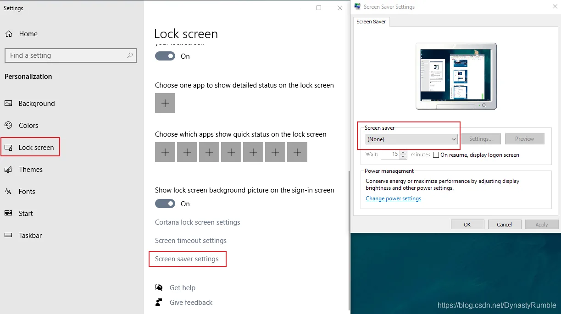Open the Colors palette icon
561x314 pixels.
(x=8, y=126)
